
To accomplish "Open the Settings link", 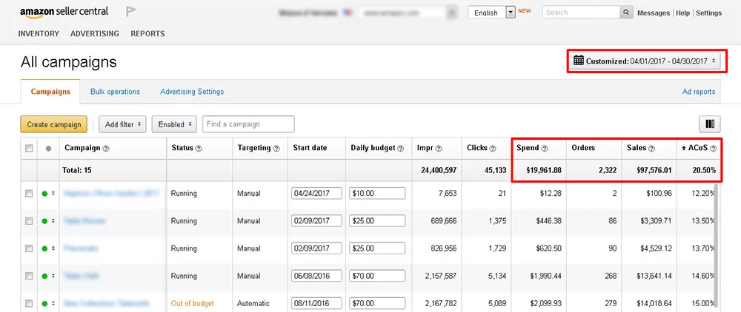I will [709, 13].
